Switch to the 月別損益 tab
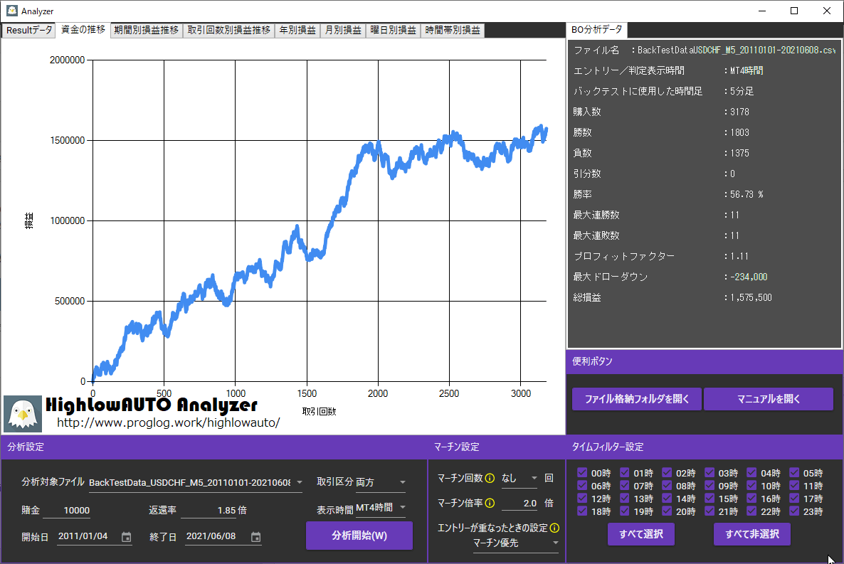 coord(344,31)
